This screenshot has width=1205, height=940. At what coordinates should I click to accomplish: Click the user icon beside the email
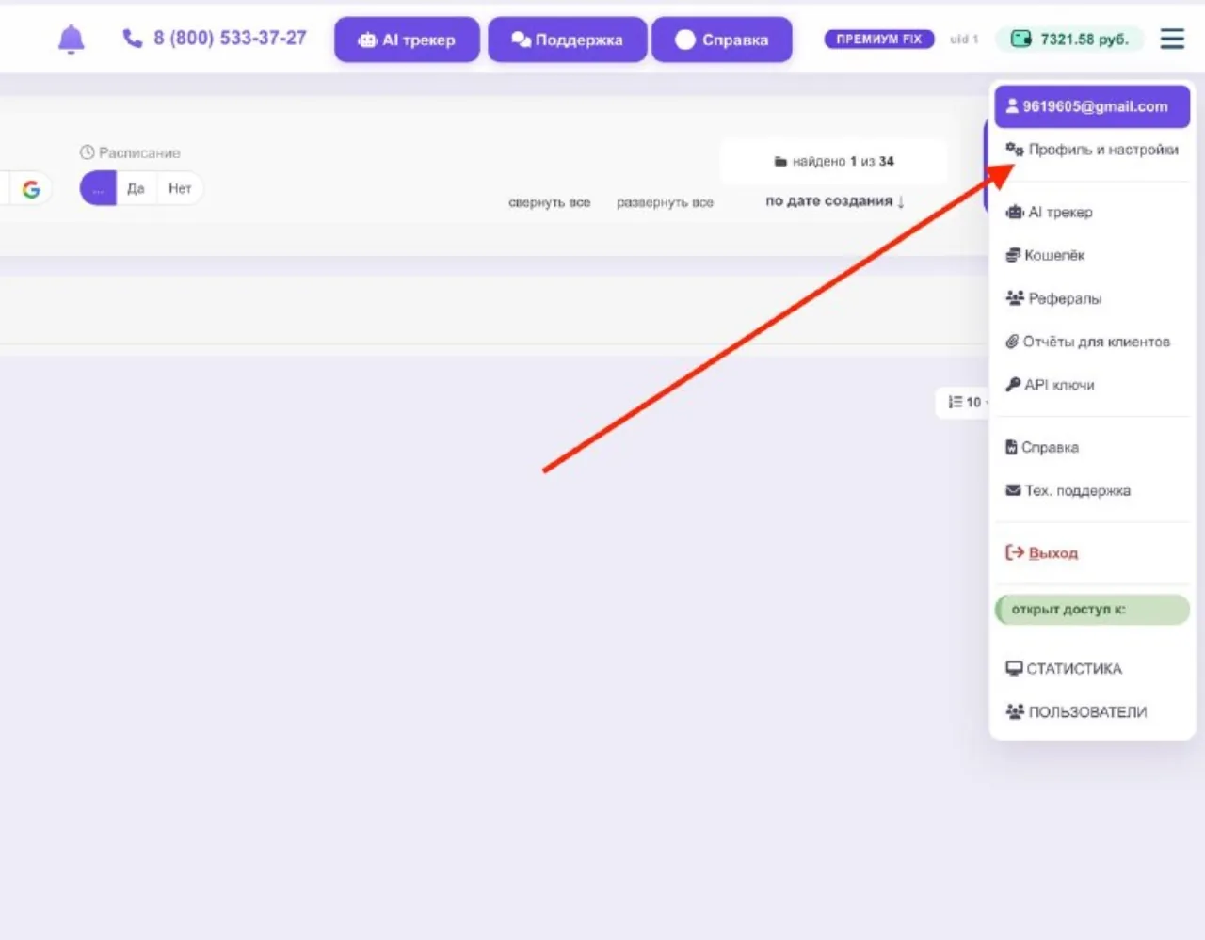(1012, 106)
